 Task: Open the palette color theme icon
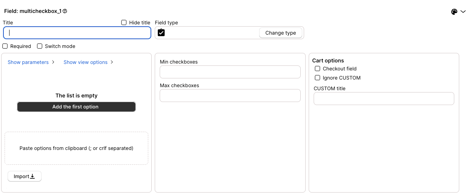[454, 12]
